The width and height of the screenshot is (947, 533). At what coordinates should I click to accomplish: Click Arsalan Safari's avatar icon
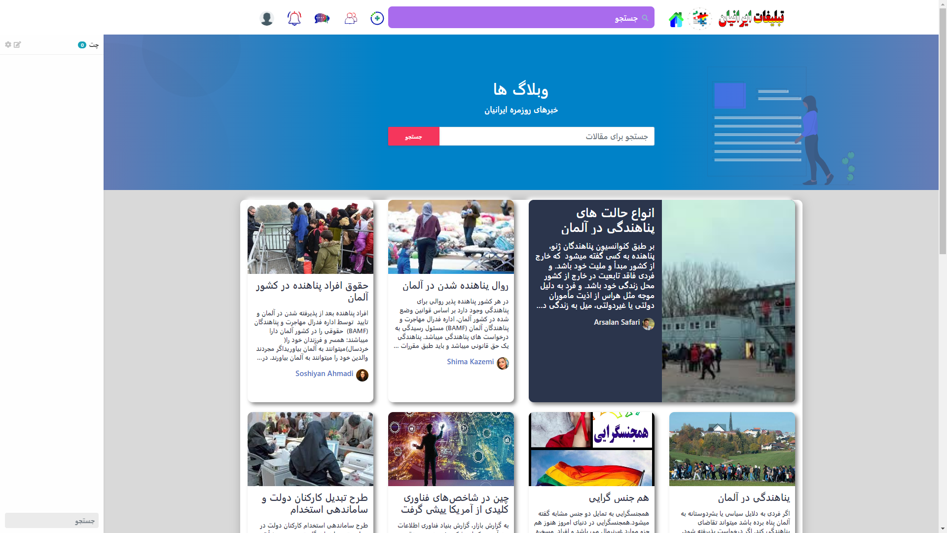point(648,324)
